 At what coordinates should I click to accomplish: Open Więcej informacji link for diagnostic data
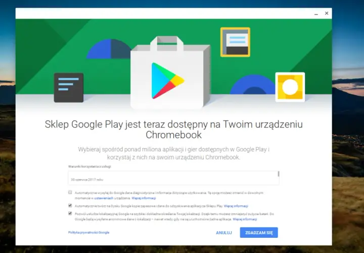144,198
